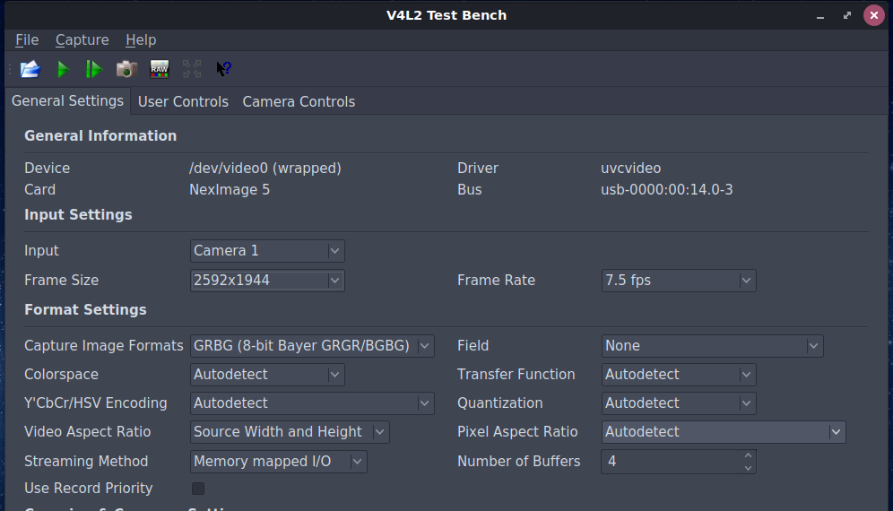893x511 pixels.
Task: Open the Frame Rate dropdown
Action: point(679,281)
